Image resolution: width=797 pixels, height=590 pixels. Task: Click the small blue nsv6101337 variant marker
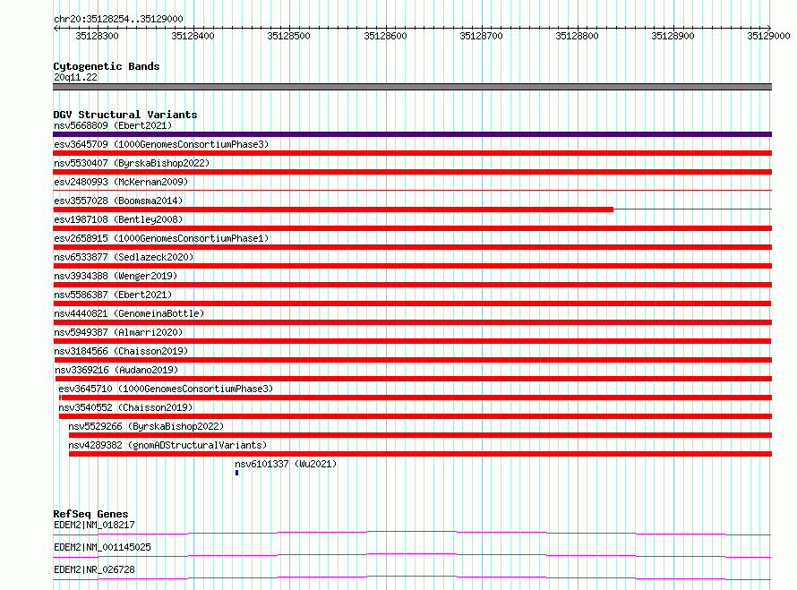click(237, 473)
